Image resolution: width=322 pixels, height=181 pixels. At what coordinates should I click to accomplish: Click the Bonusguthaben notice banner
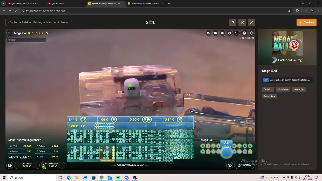click(287, 80)
